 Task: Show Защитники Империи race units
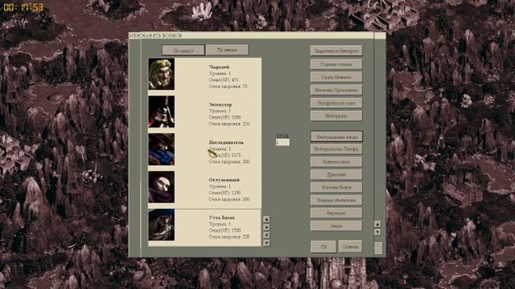tap(336, 51)
